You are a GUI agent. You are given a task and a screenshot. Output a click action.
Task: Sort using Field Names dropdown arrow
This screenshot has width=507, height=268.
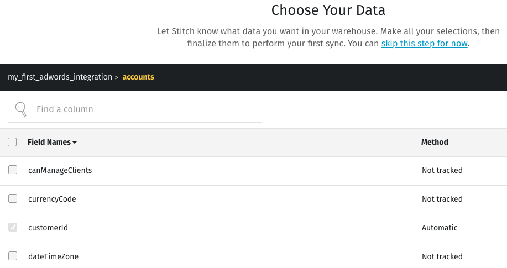[75, 142]
